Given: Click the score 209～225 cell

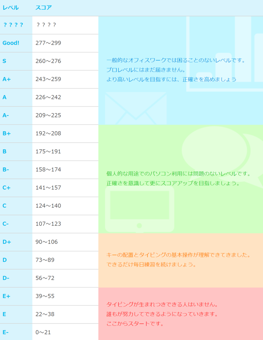Looking at the screenshot, I should [x=65, y=116].
